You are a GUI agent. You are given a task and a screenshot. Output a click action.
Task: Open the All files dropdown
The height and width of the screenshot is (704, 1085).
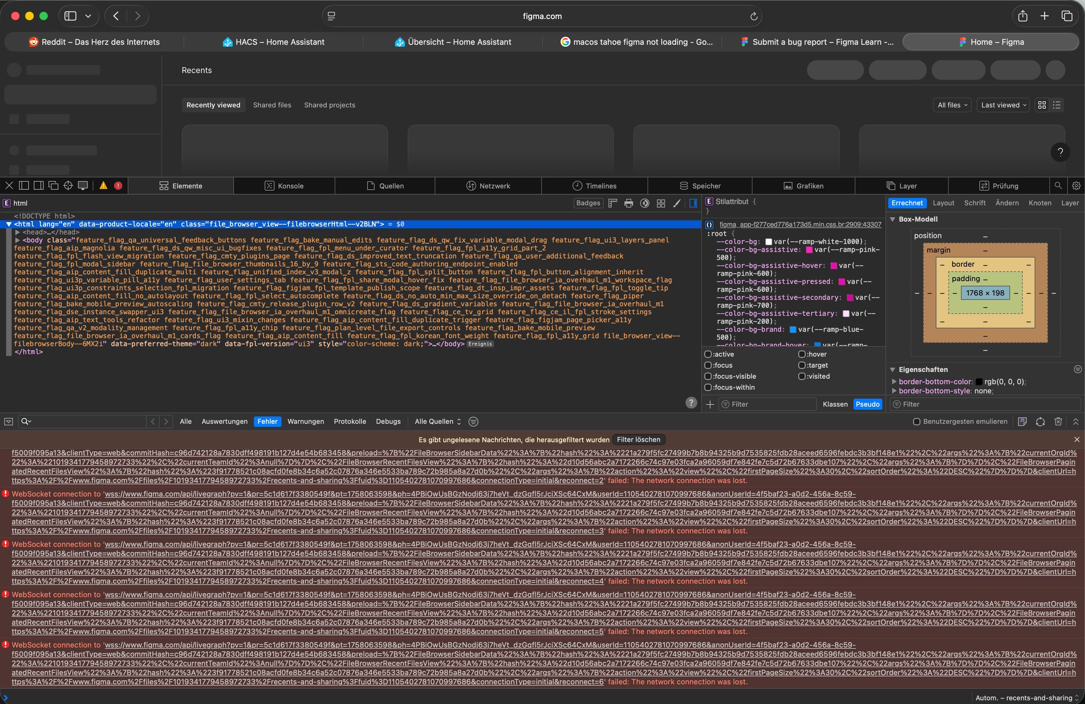coord(952,105)
